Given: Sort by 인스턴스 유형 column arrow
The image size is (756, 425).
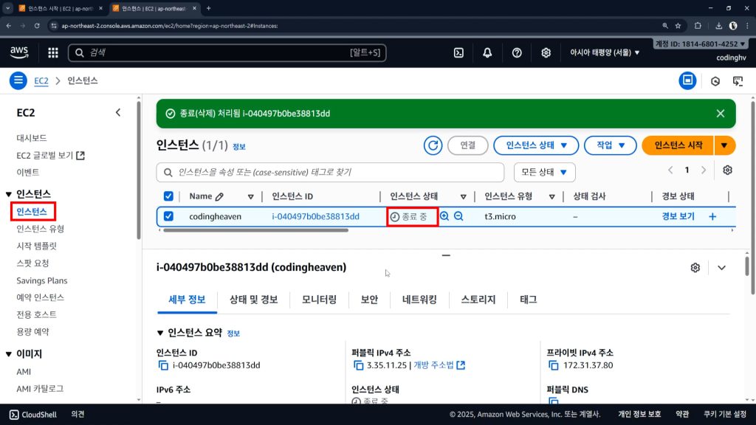Looking at the screenshot, I should (x=551, y=196).
